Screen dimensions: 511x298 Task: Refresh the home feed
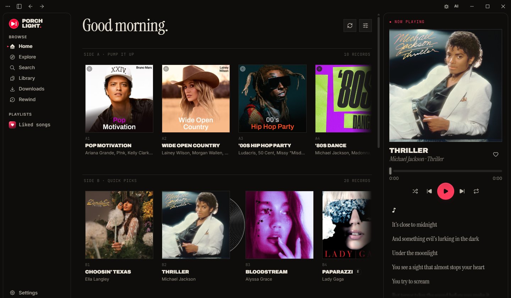pyautogui.click(x=350, y=26)
